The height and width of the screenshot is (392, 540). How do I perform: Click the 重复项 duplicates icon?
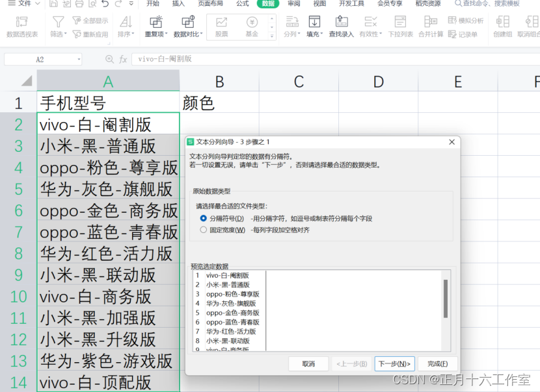click(x=155, y=22)
